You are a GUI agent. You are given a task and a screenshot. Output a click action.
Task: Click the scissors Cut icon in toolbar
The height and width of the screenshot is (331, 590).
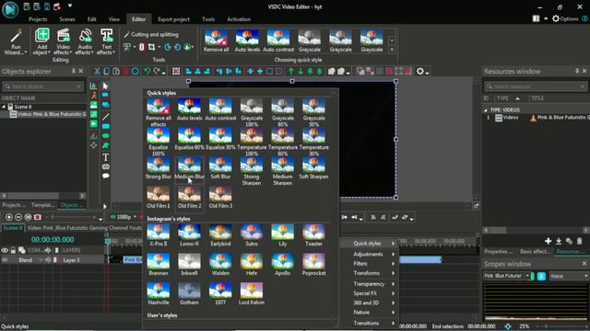pos(97,72)
